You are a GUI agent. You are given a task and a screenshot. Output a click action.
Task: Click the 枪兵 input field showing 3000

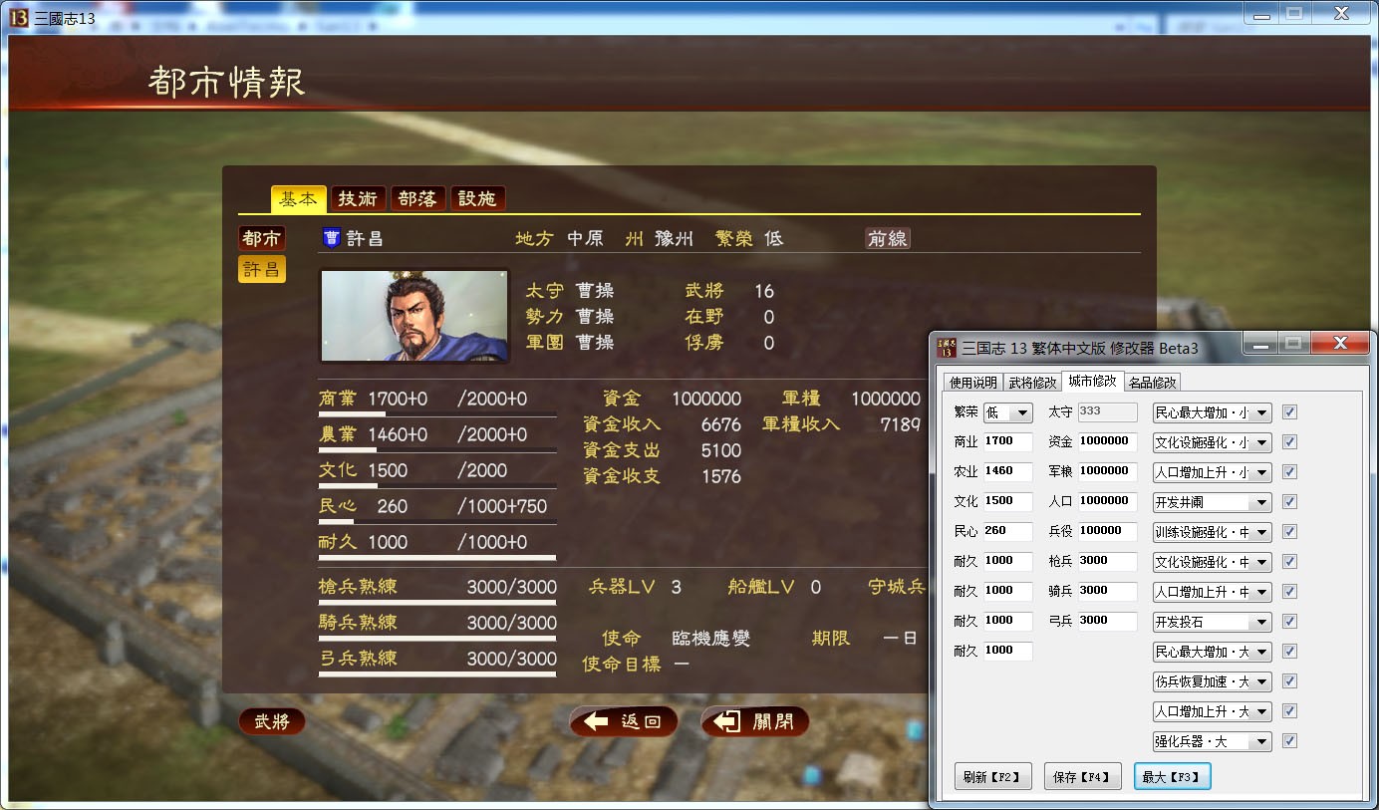(x=1107, y=561)
